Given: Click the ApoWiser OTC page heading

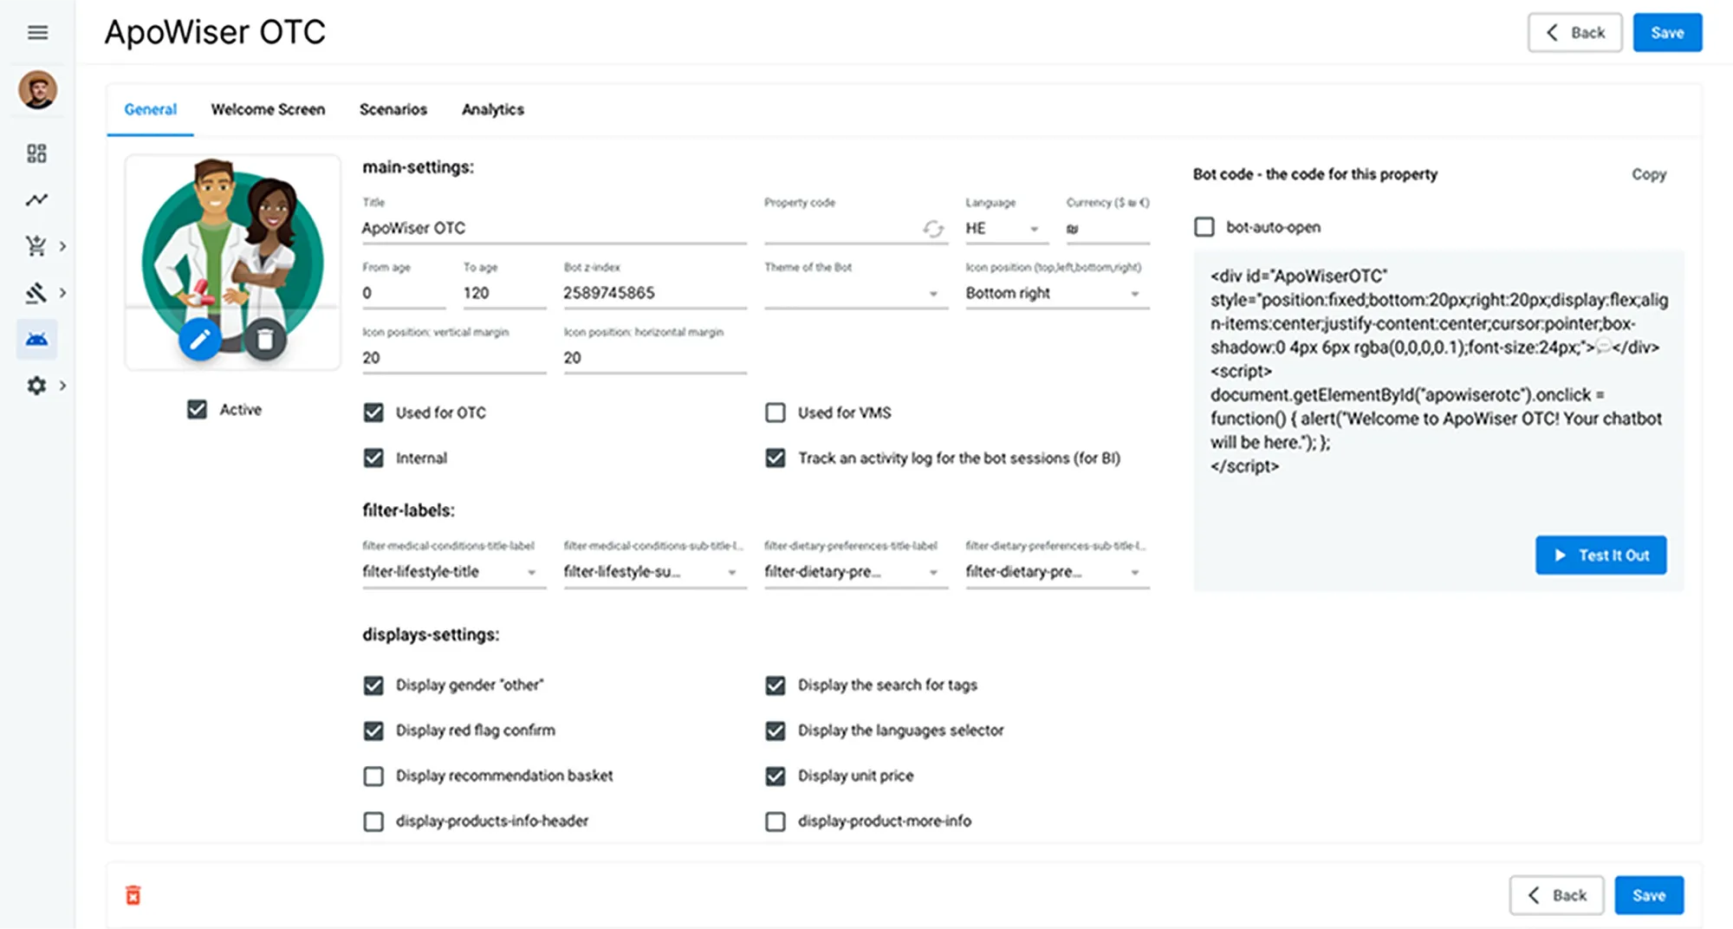Looking at the screenshot, I should click(x=215, y=33).
